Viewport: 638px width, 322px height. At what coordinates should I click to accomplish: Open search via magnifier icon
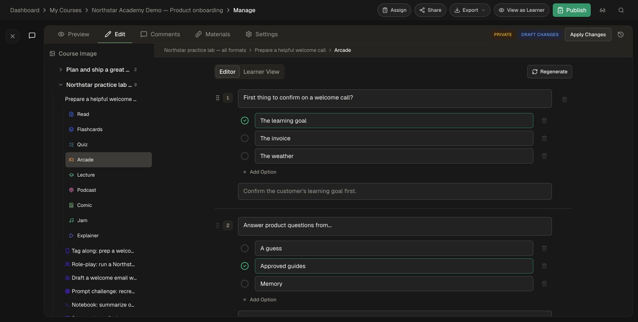(x=621, y=10)
